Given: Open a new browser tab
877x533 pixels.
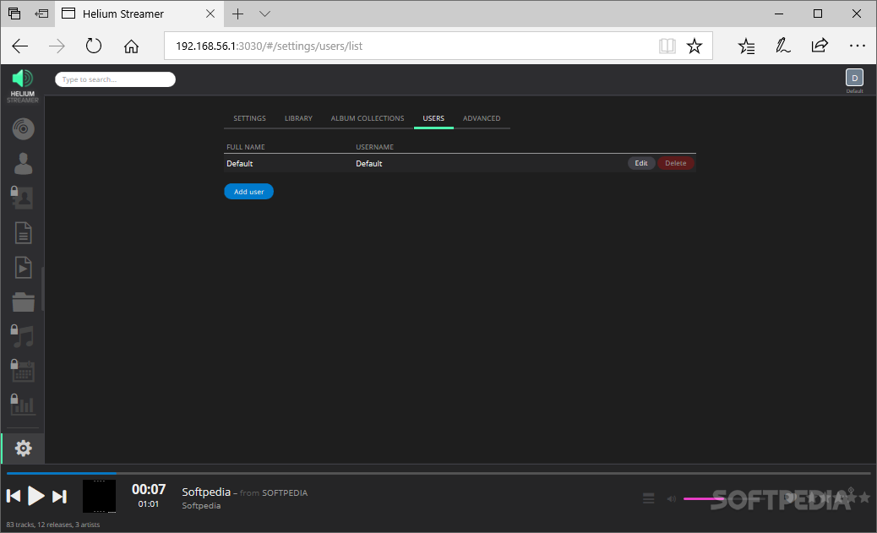Looking at the screenshot, I should (x=237, y=14).
